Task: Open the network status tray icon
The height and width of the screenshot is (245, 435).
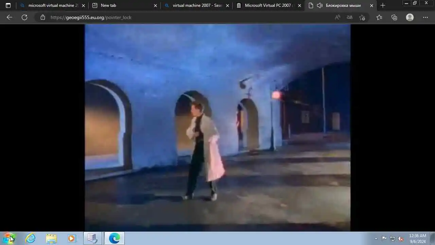Action: click(x=393, y=239)
